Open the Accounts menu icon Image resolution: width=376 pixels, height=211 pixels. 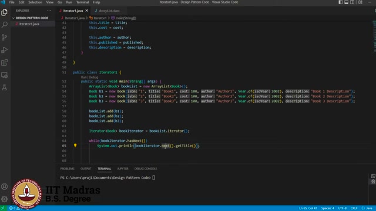pyautogui.click(x=4, y=186)
